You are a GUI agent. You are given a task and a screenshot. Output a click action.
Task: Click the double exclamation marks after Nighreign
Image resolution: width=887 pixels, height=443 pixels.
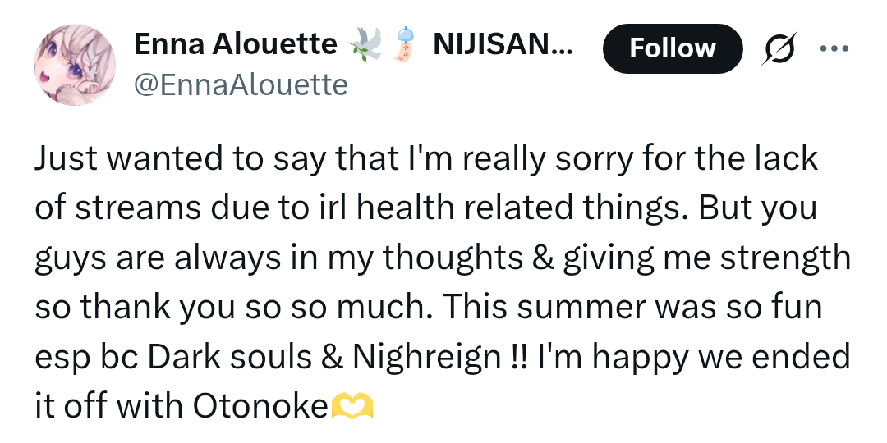click(x=516, y=357)
